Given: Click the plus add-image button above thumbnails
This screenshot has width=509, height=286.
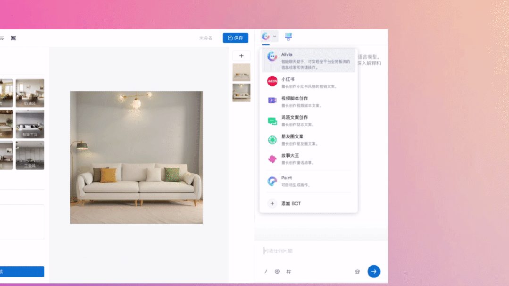Looking at the screenshot, I should point(241,56).
